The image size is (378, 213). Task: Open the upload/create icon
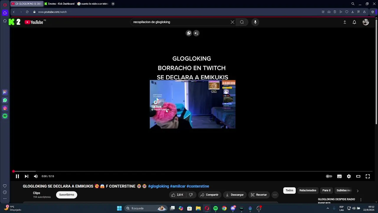point(345,22)
